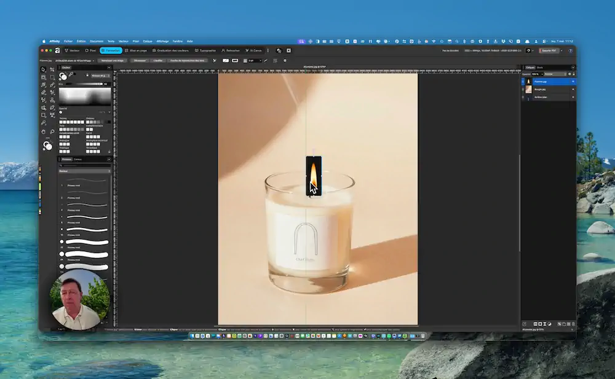Click the lock icon in Calques panel
Viewport: 615px width, 379px height.
tap(574, 74)
